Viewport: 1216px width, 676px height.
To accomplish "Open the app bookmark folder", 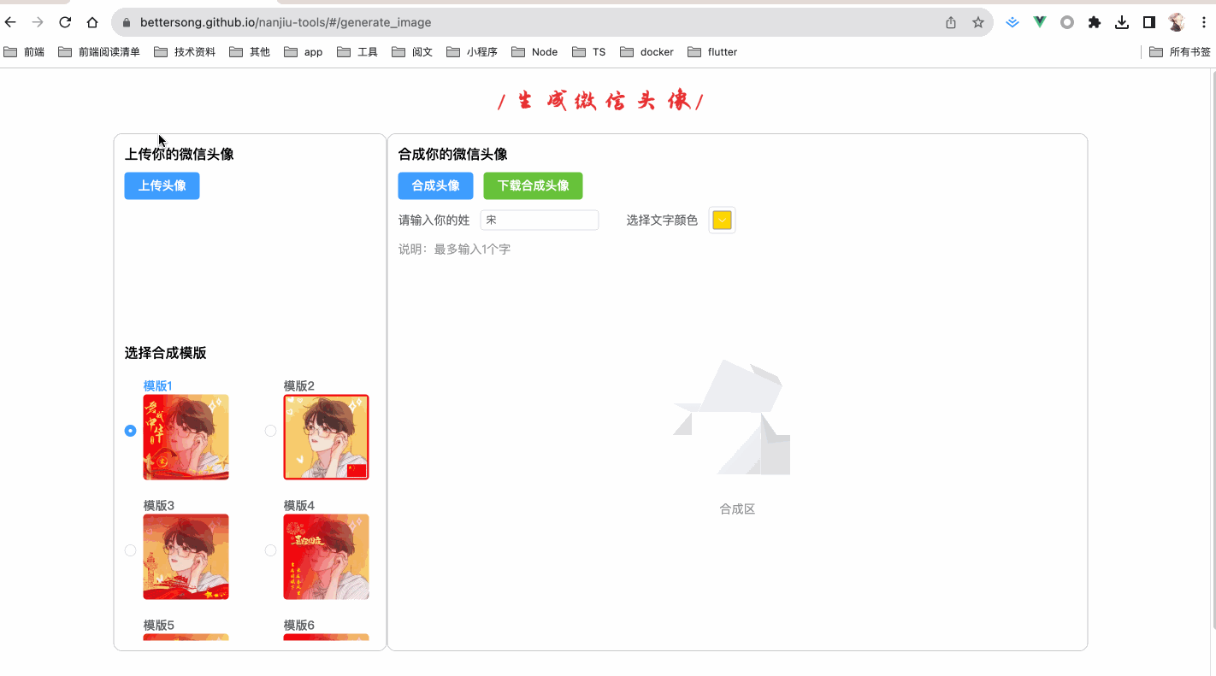I will [x=304, y=52].
